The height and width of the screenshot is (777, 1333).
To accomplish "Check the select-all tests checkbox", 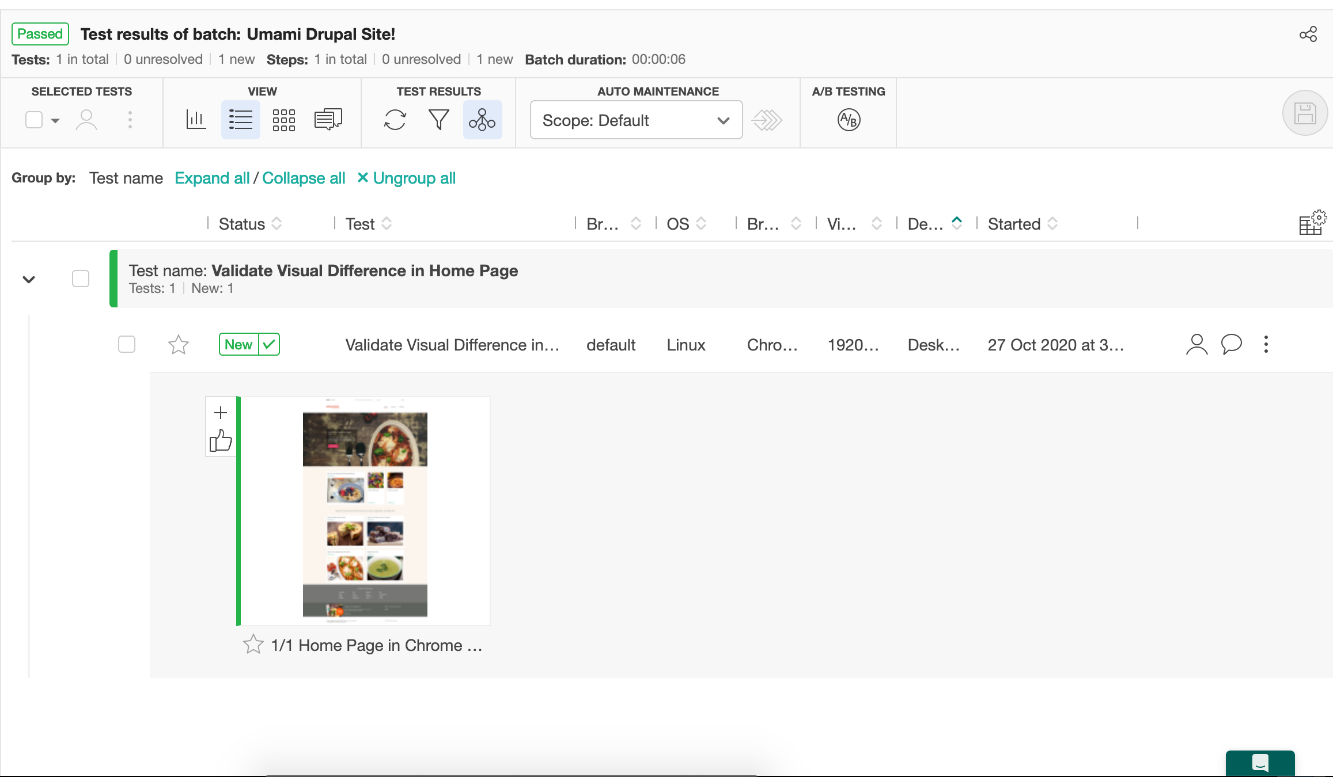I will coord(34,120).
